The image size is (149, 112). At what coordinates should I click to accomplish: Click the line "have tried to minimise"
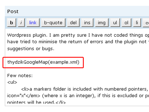click(x=78, y=42)
